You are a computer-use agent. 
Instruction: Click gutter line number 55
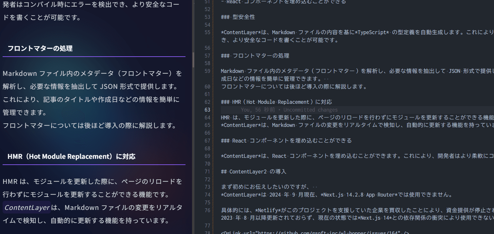click(x=207, y=33)
